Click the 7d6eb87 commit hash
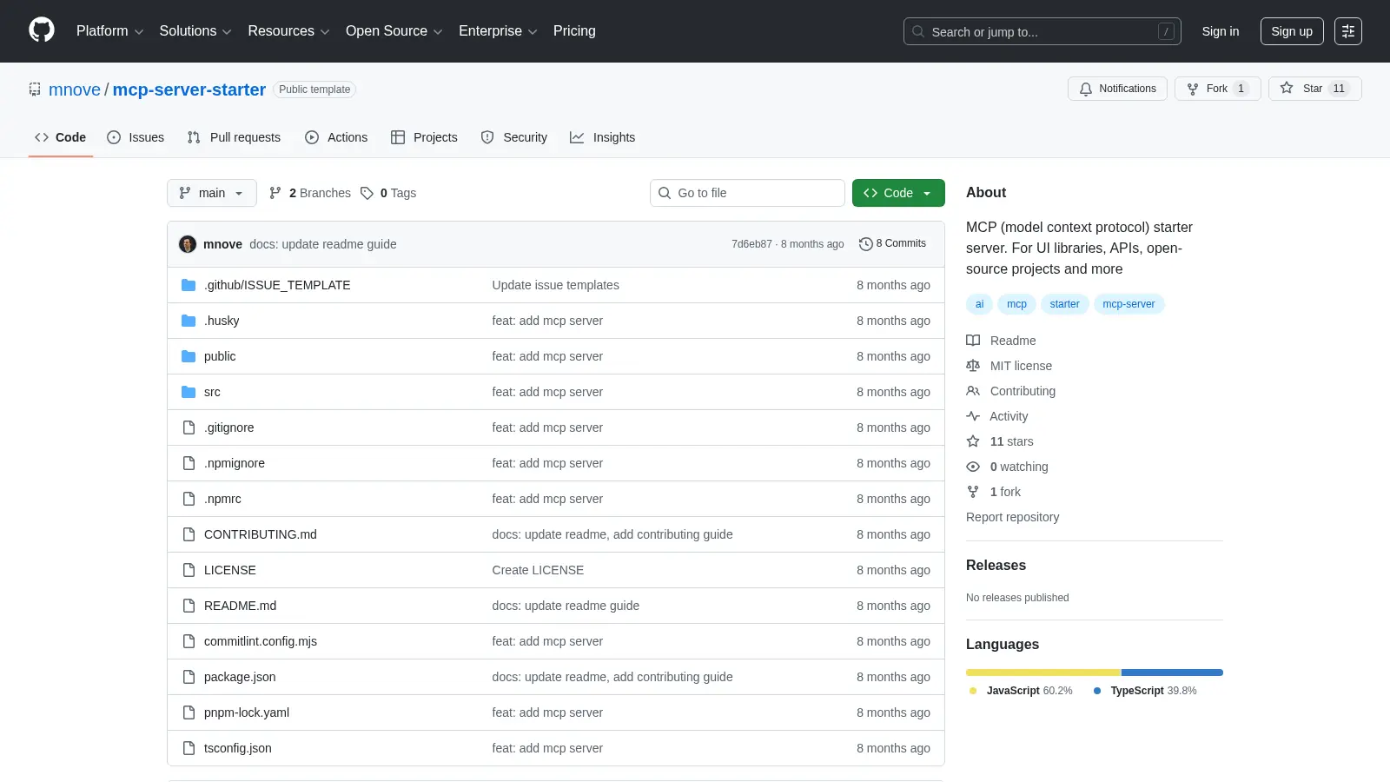1390x782 pixels. tap(751, 244)
